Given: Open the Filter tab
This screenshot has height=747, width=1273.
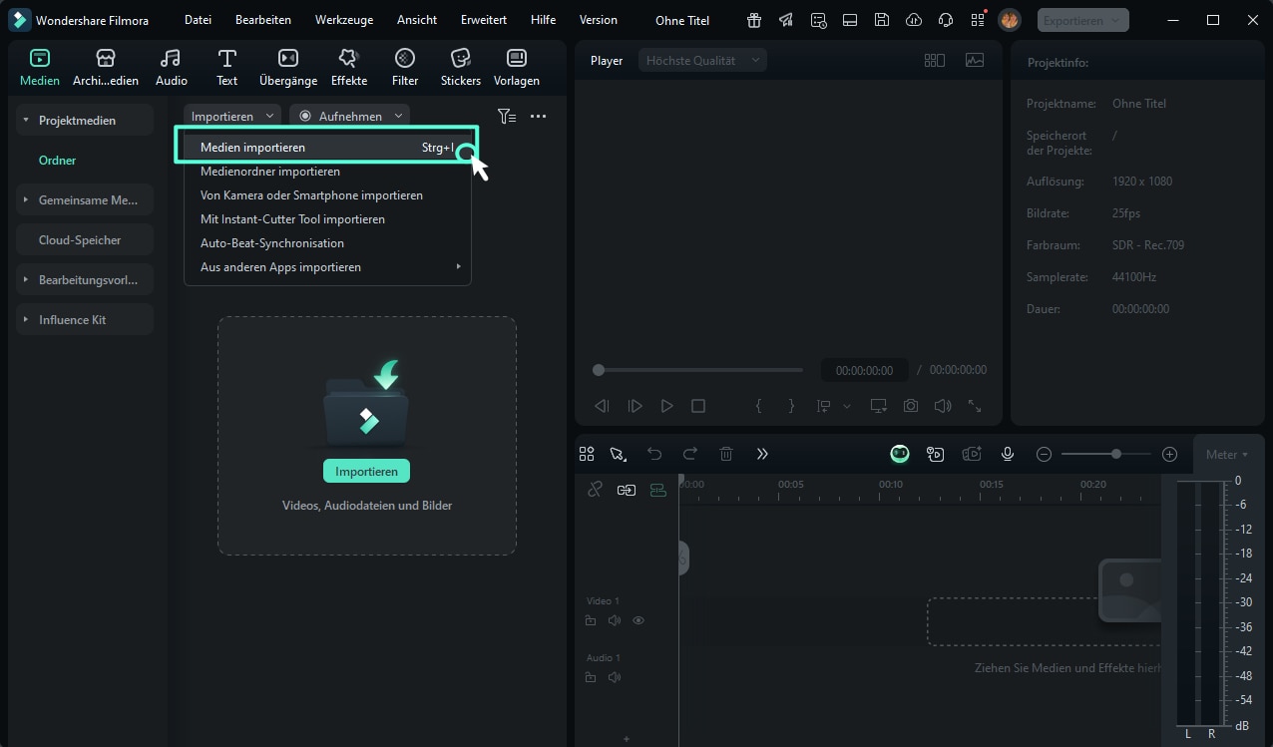Looking at the screenshot, I should (x=405, y=68).
